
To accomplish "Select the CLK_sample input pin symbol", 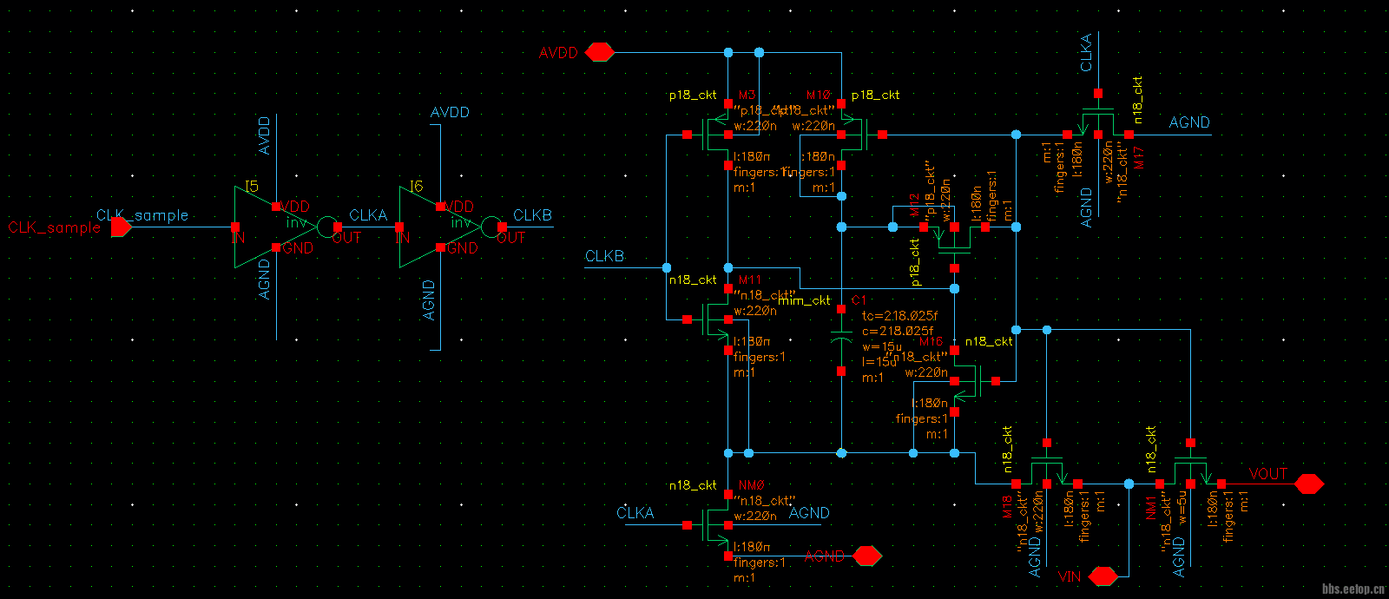I will [121, 227].
